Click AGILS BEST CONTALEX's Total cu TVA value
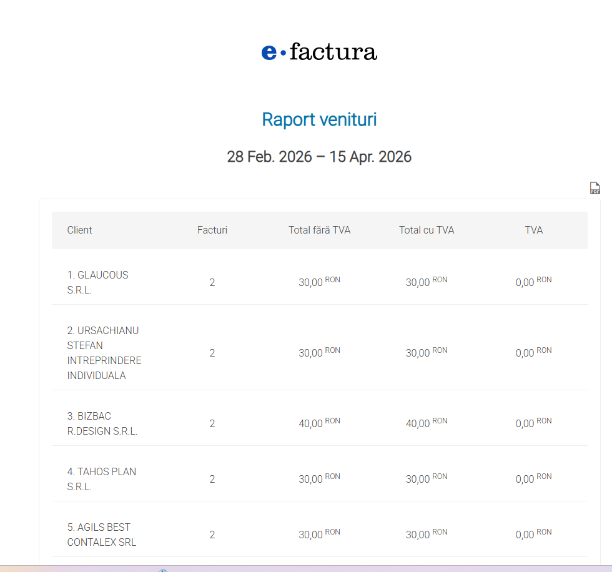The height and width of the screenshot is (572, 612). (x=426, y=535)
